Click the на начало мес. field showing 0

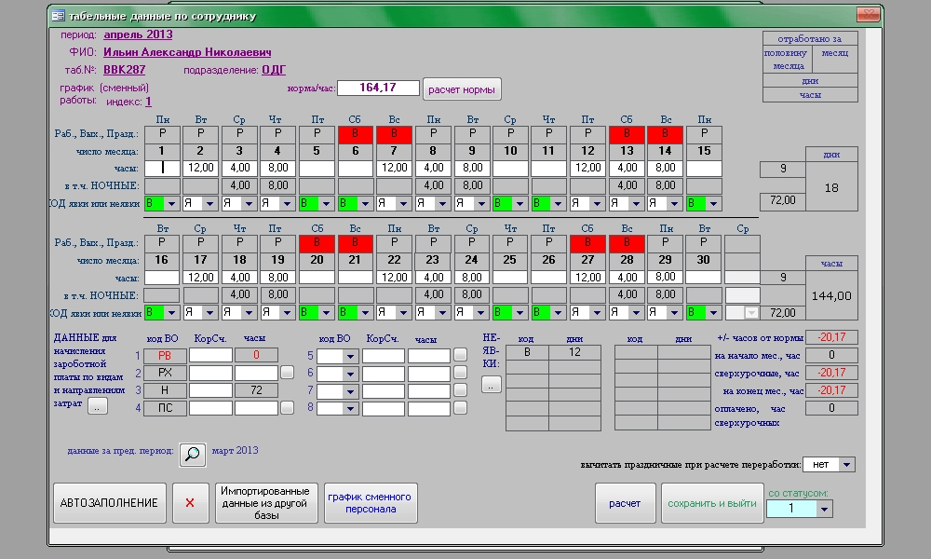(831, 355)
